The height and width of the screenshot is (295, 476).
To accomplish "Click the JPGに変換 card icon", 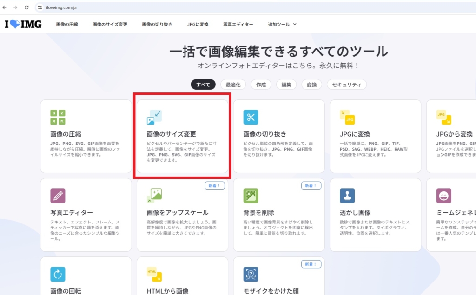I will coord(347,117).
